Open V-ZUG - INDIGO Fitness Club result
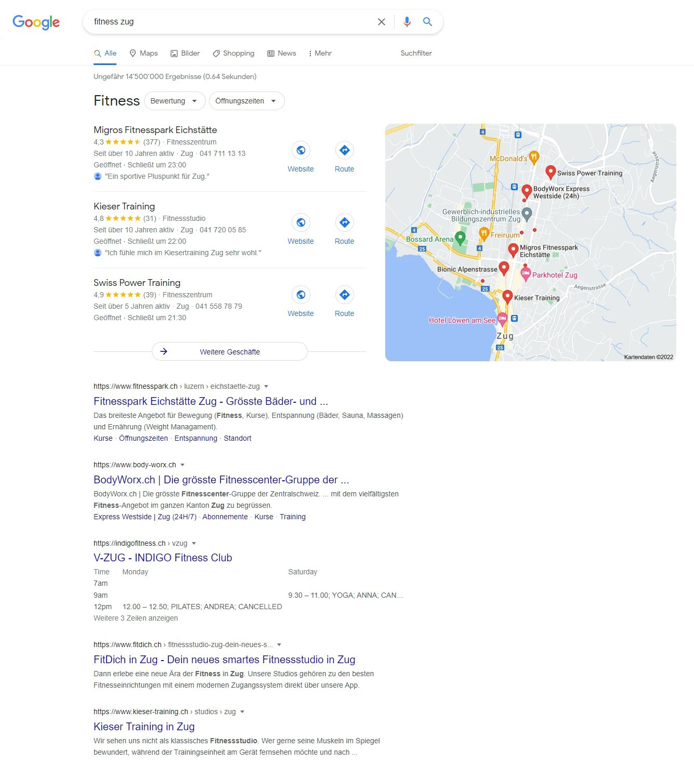The image size is (694, 763). 163,558
